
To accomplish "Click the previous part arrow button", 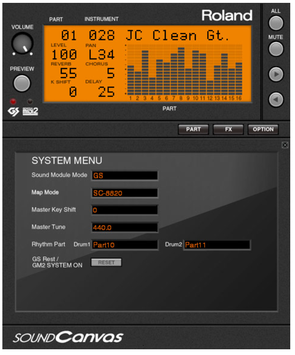I will coord(276,99).
